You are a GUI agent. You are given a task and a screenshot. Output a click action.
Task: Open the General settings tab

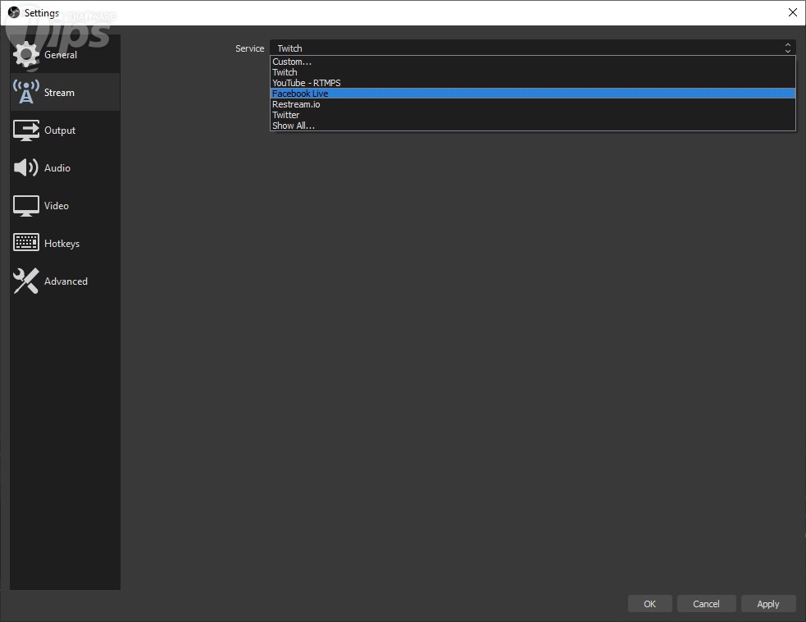point(65,54)
